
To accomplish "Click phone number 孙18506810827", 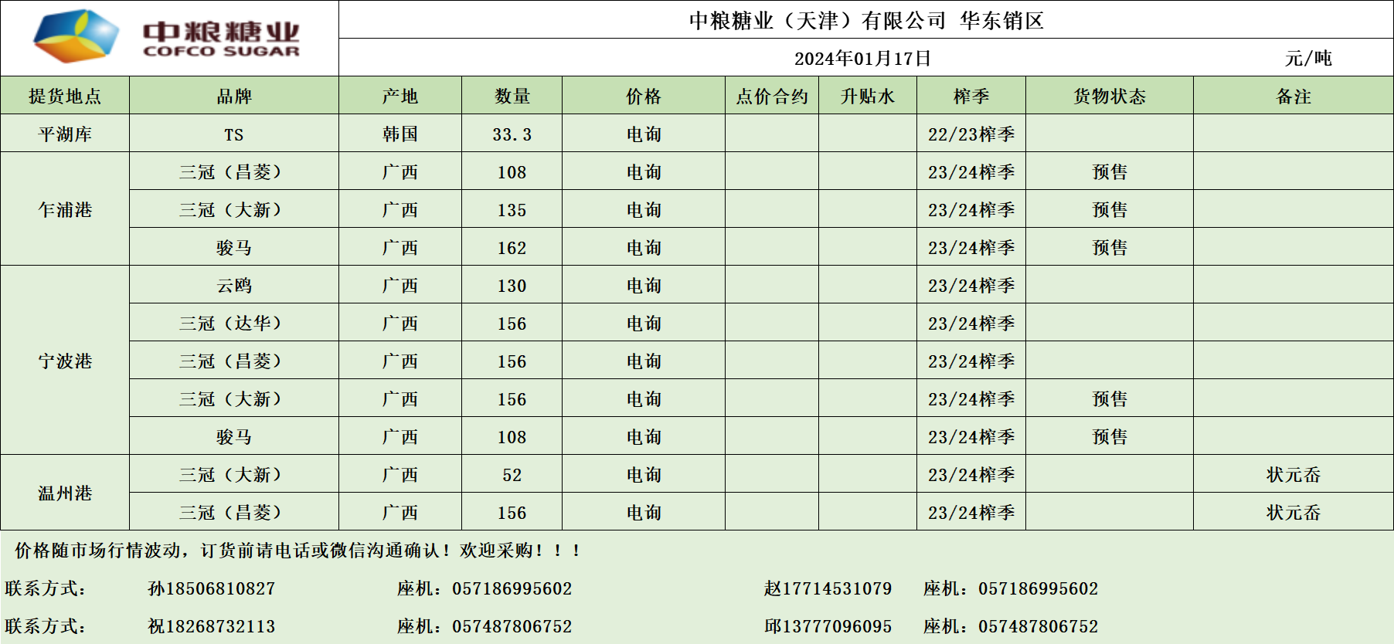I will tap(211, 588).
